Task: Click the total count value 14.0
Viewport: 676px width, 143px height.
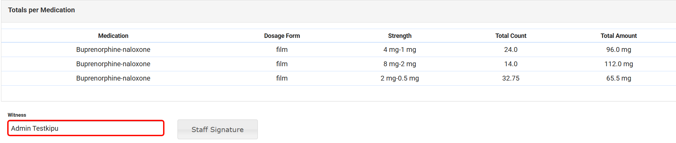Action: coord(511,64)
